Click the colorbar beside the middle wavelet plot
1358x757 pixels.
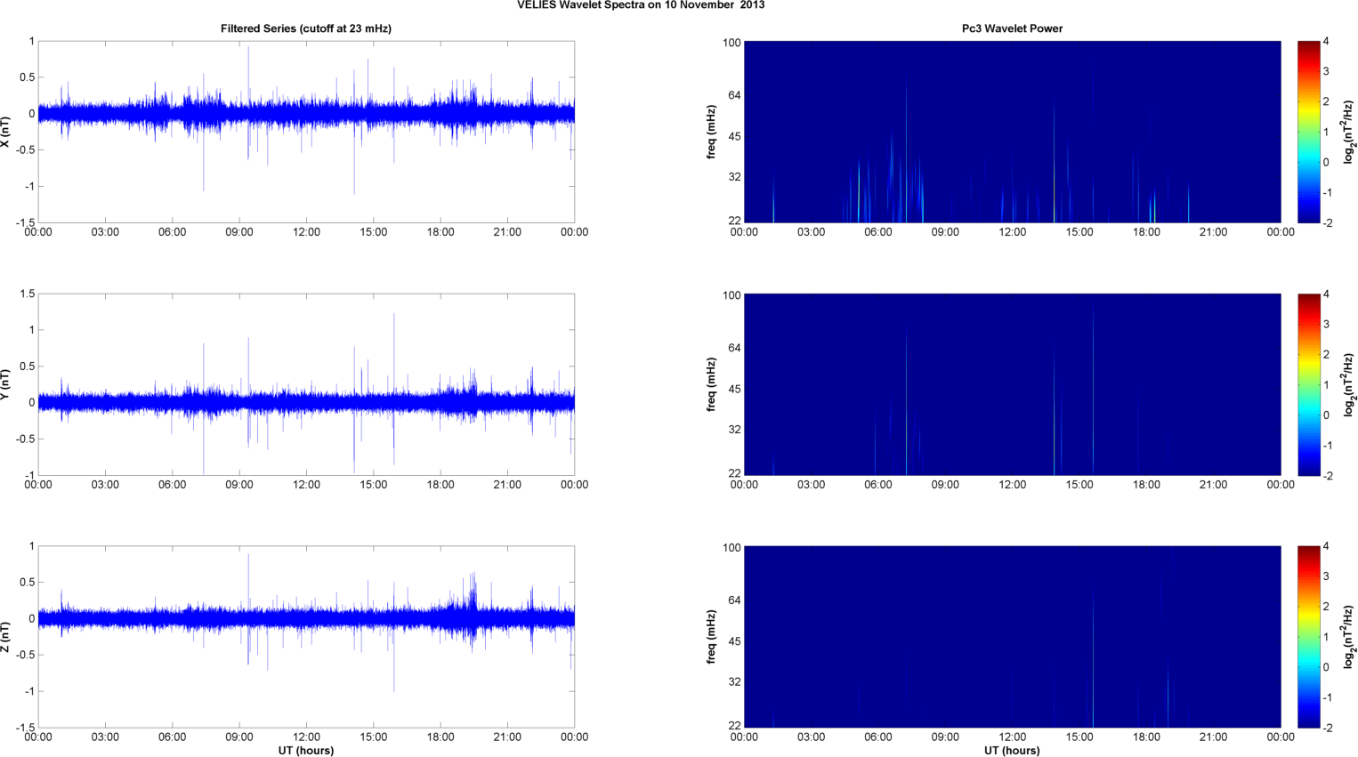[1308, 384]
